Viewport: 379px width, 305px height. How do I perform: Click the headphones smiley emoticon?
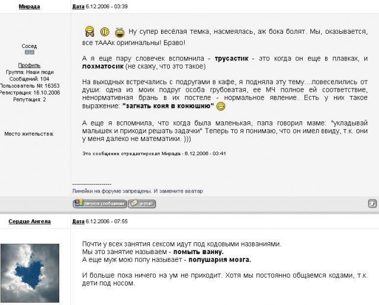coord(90,31)
